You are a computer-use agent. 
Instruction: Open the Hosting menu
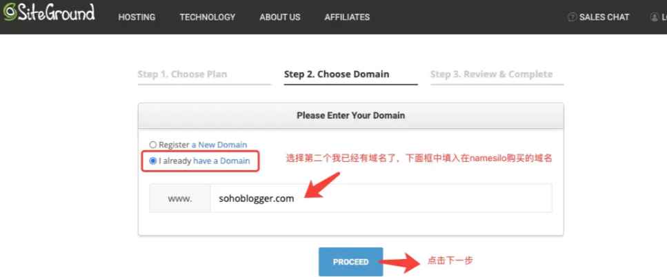137,17
